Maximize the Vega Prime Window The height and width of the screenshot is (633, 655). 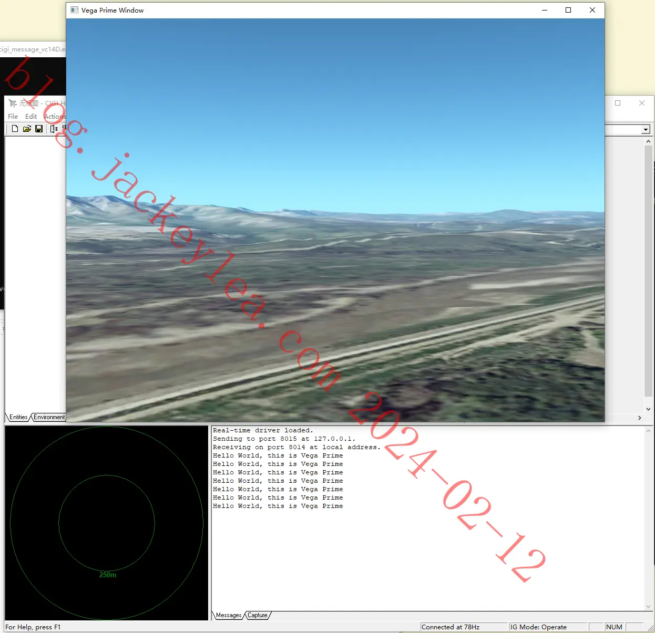pos(568,10)
